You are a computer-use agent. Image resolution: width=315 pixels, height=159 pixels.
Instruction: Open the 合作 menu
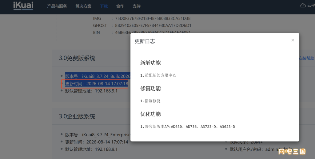tap(120, 6)
